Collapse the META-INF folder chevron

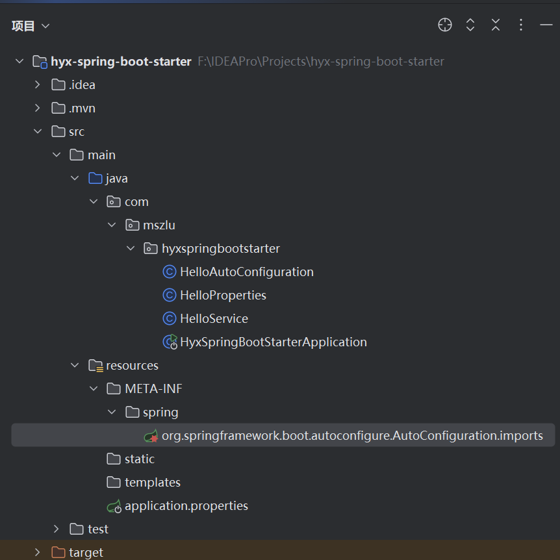94,388
